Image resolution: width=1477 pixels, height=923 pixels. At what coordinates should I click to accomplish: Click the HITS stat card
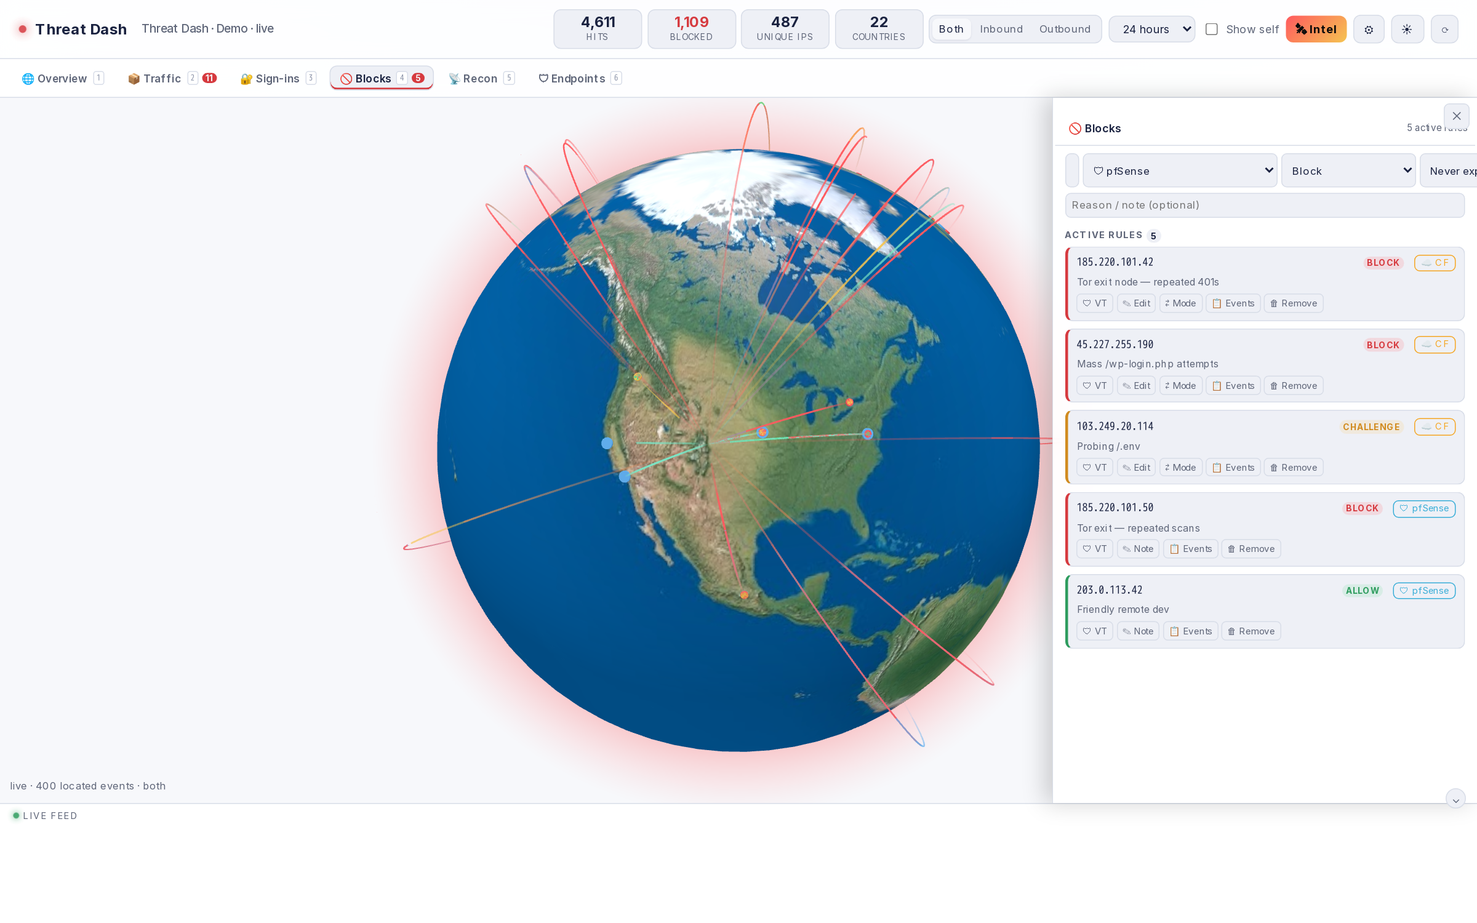[597, 29]
